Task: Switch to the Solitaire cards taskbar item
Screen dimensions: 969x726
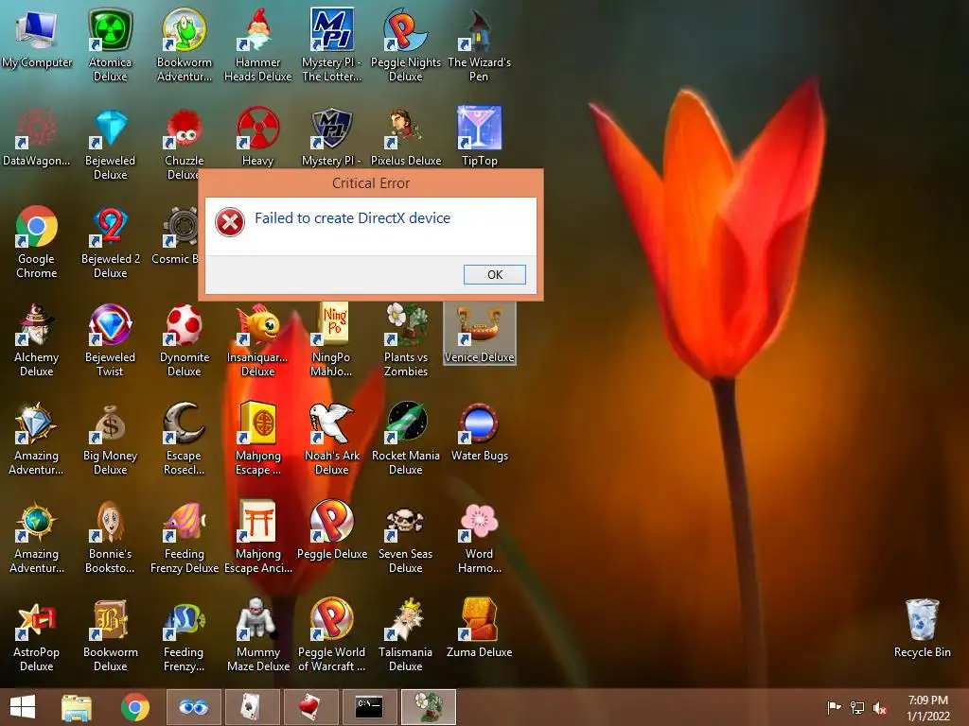Action: coord(252,707)
